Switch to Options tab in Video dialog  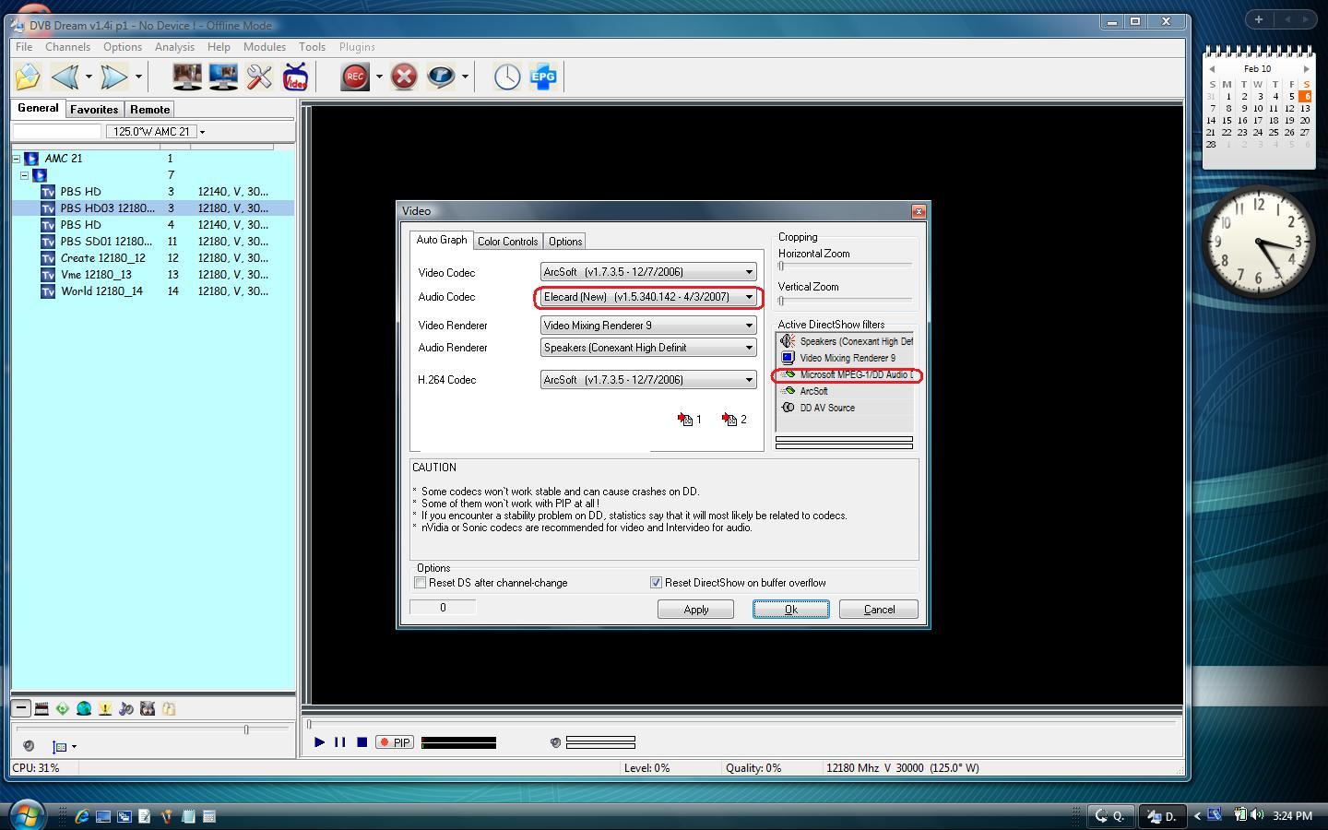pyautogui.click(x=565, y=242)
